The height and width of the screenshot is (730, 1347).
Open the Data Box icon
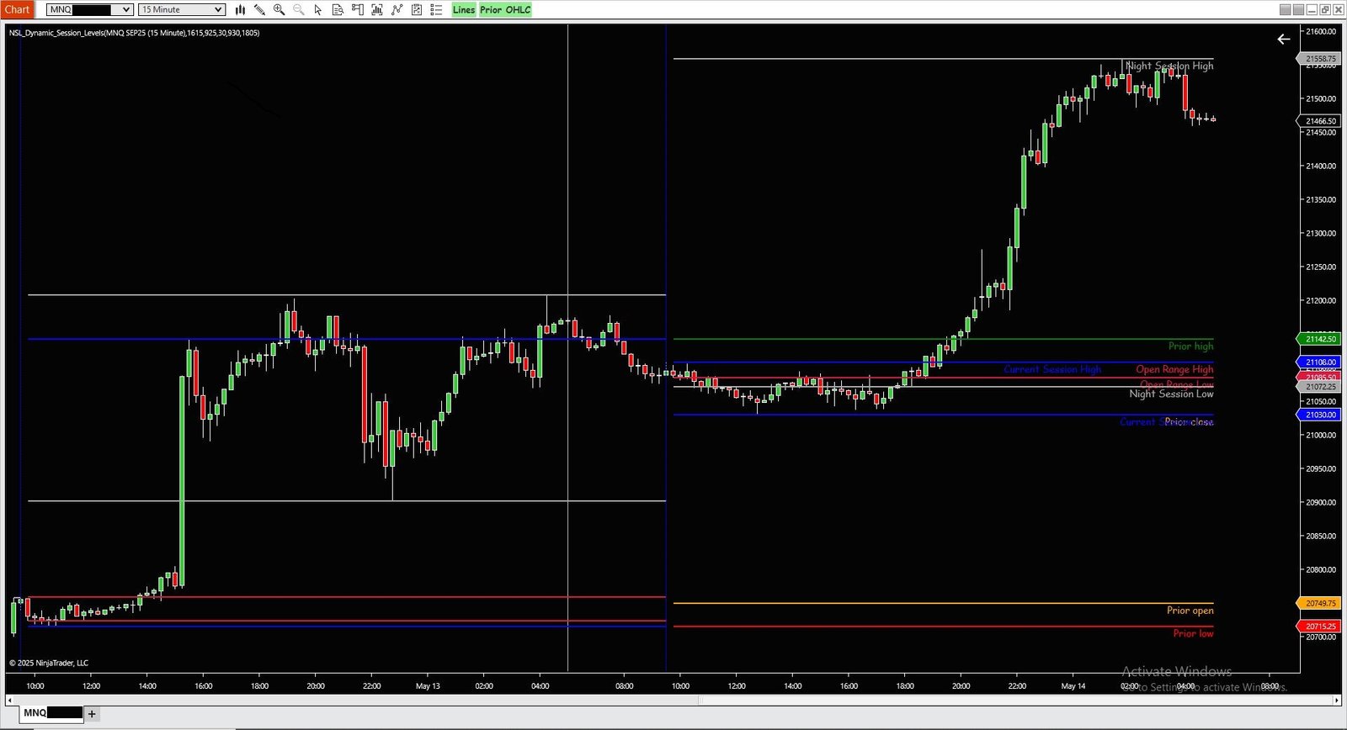(x=338, y=10)
